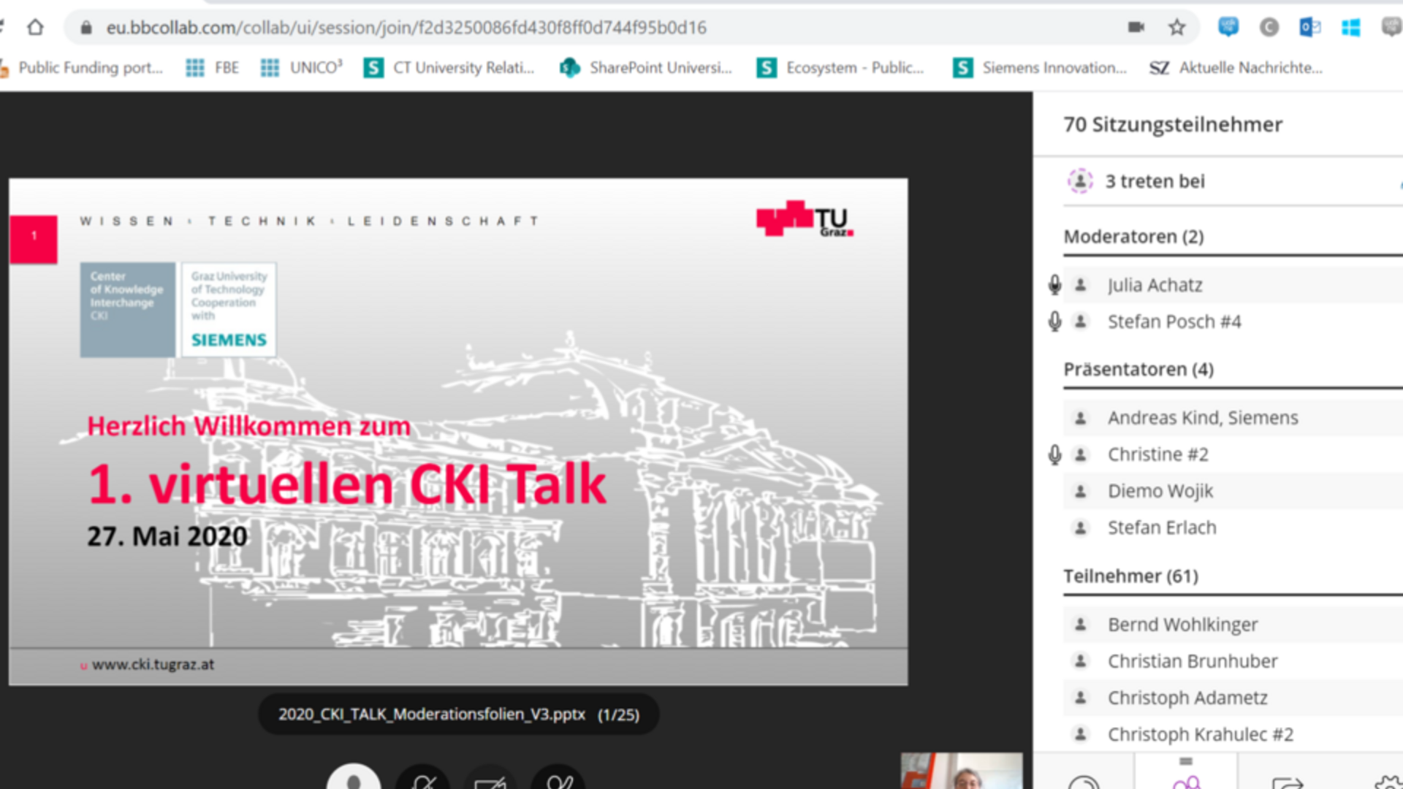Click microphone icon next to Christine #2

pos(1054,454)
